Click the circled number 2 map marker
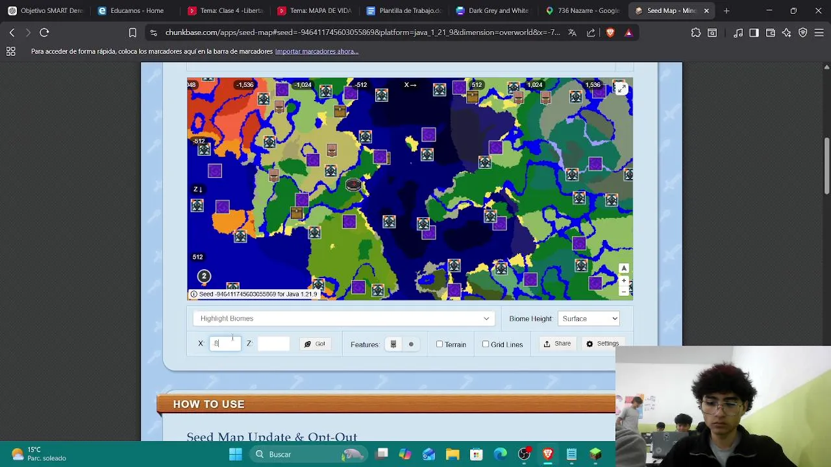This screenshot has height=467, width=831. [x=204, y=276]
